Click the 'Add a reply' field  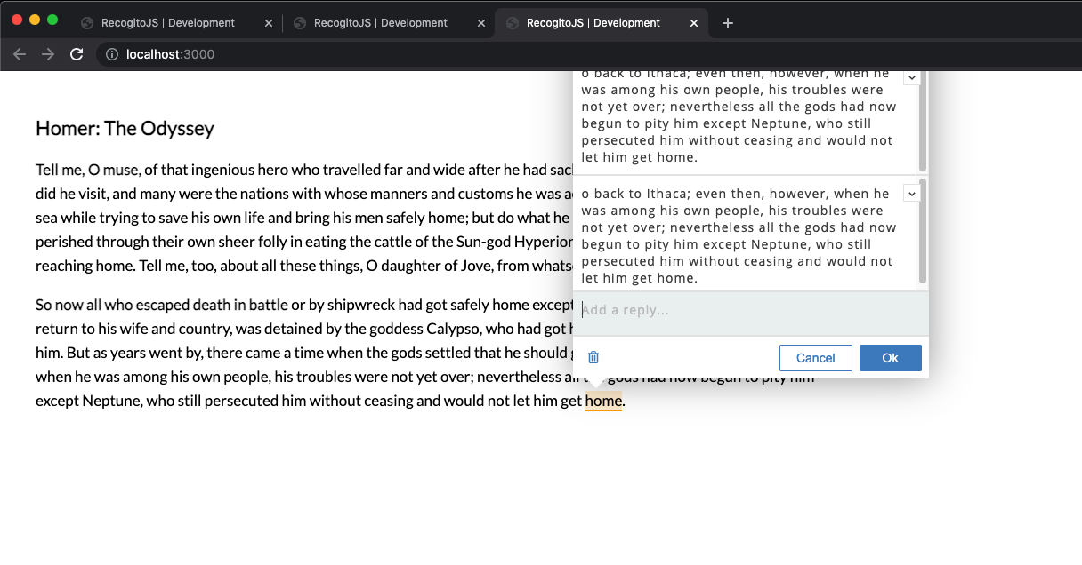tap(750, 310)
